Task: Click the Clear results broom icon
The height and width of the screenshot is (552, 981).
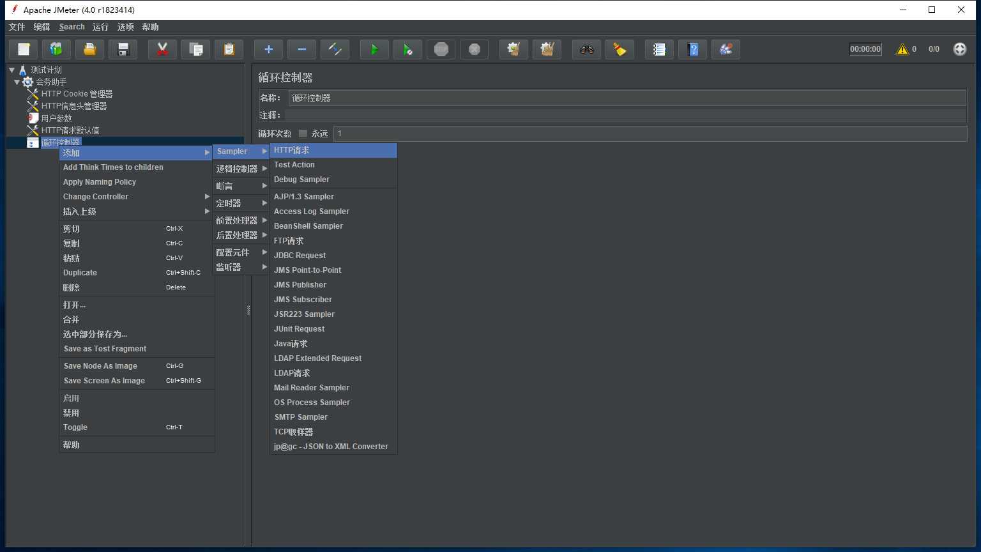Action: click(513, 49)
